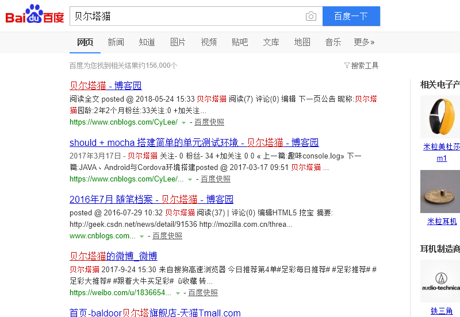The height and width of the screenshot is (317, 460).
Task: Click URL https://www.cnblogs.com/CyLee/ of first result
Action: [x=124, y=122]
